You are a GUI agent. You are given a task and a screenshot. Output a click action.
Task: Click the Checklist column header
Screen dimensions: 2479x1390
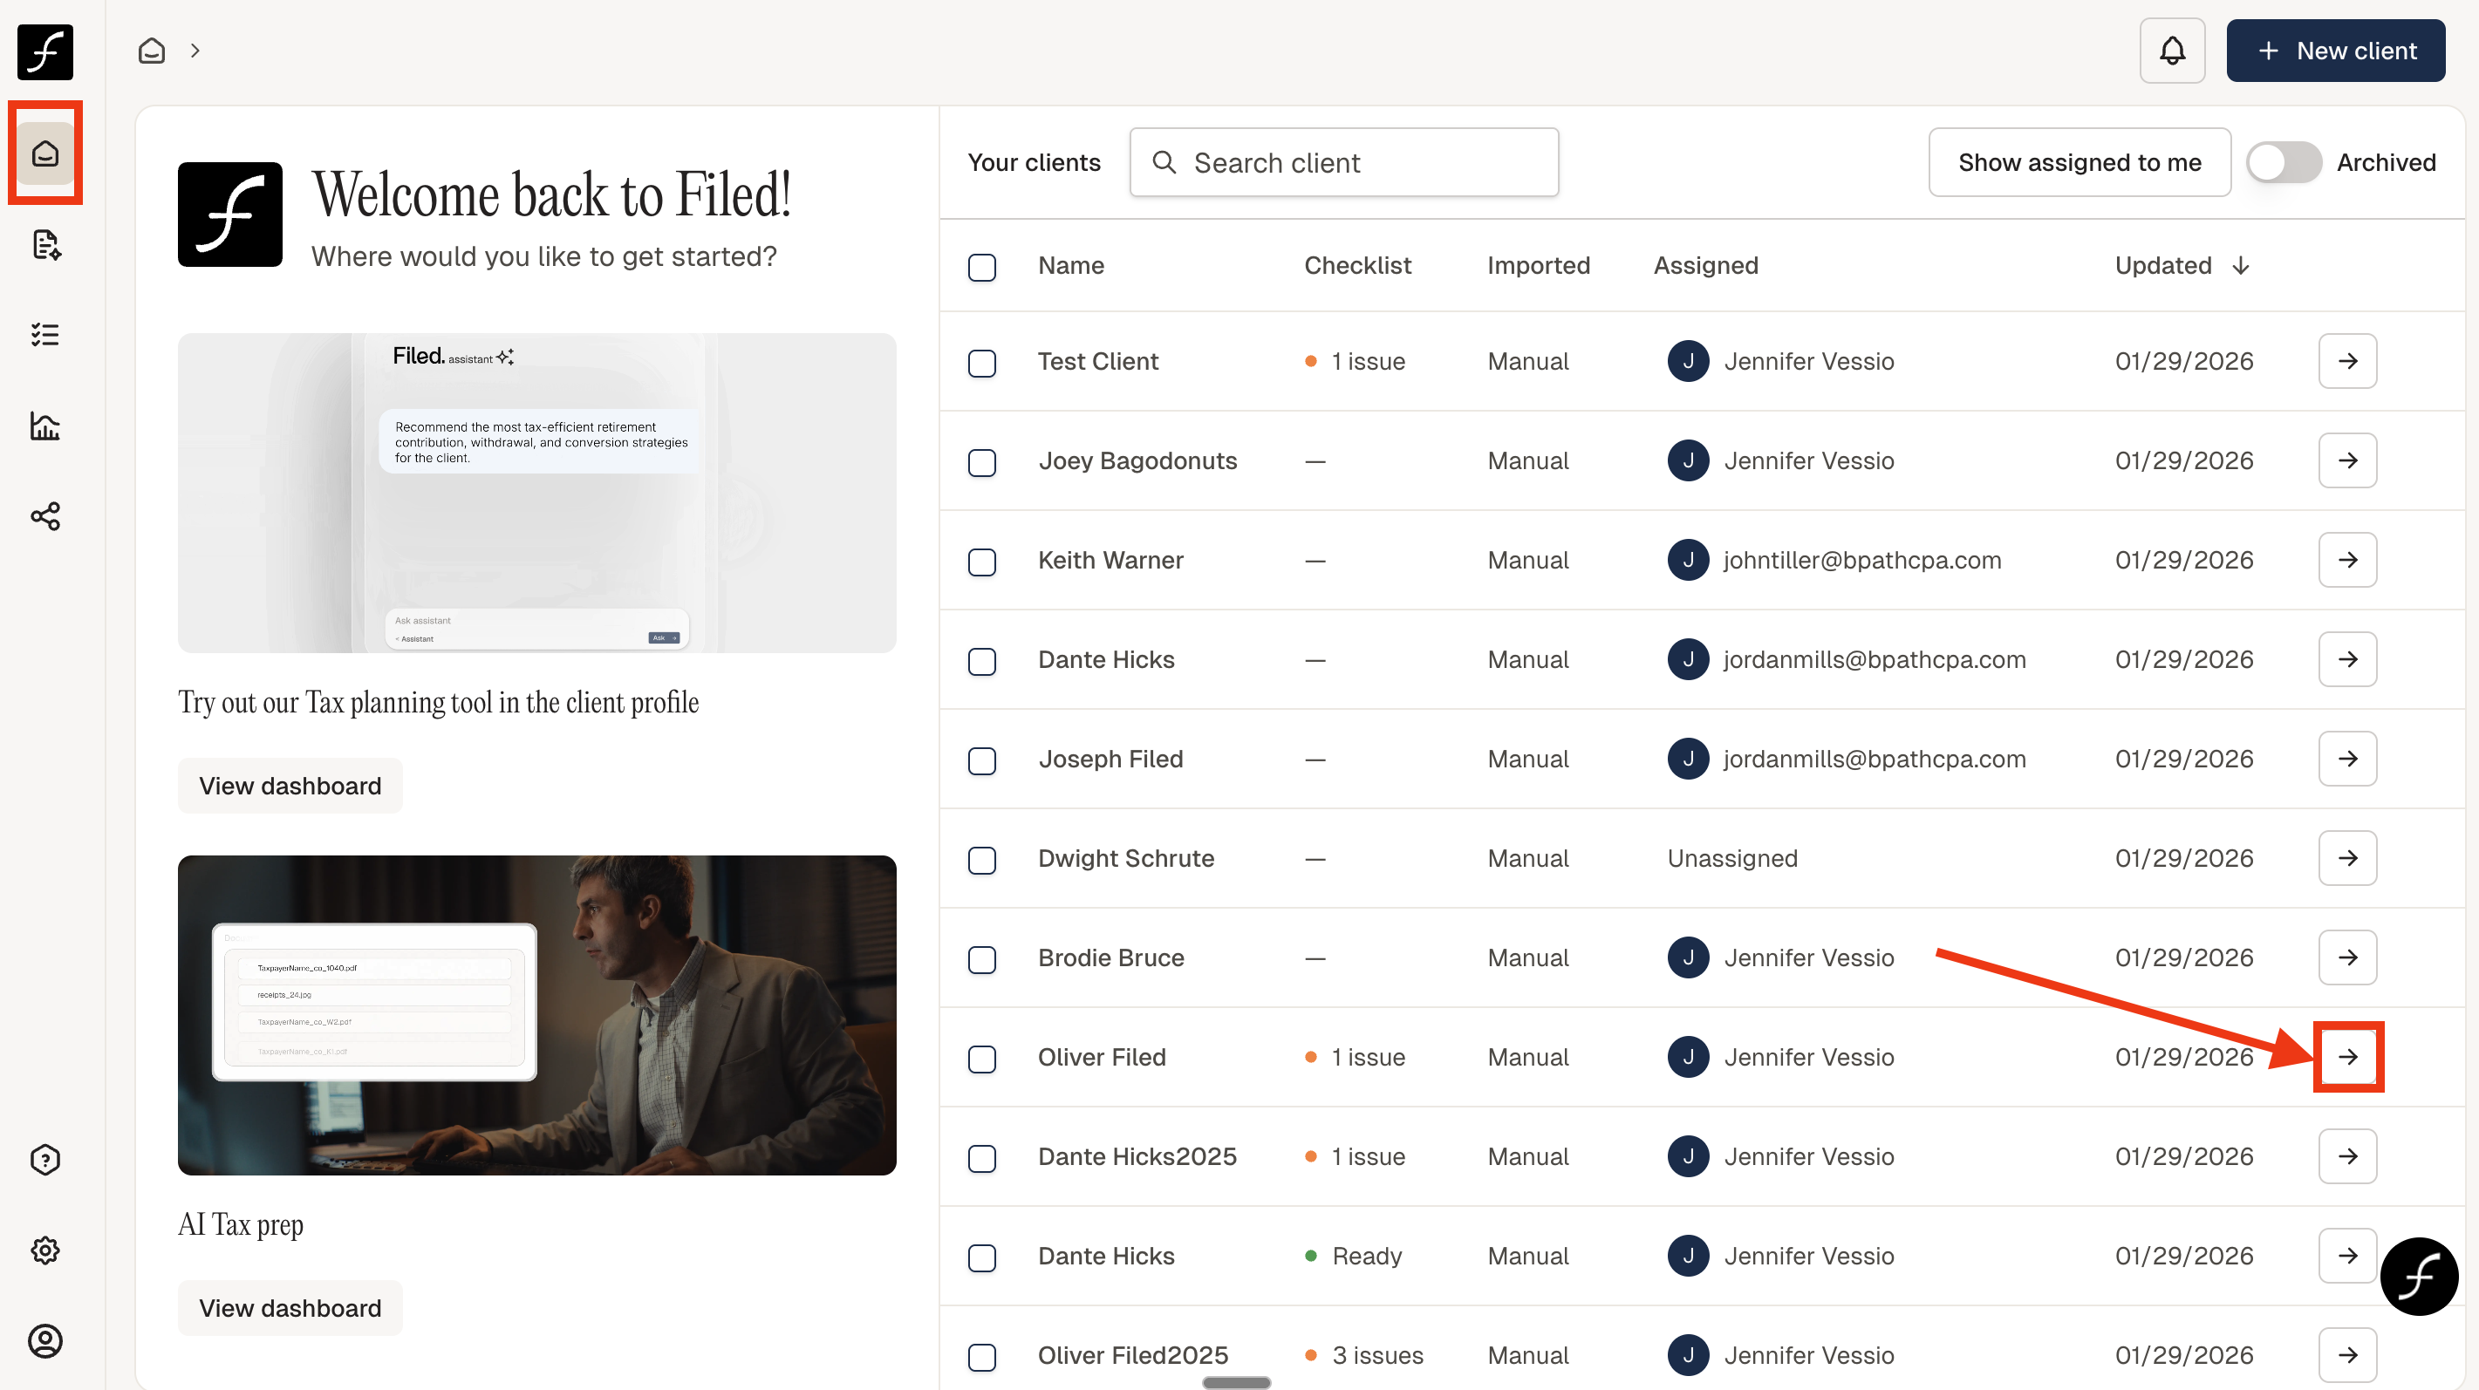click(1357, 265)
